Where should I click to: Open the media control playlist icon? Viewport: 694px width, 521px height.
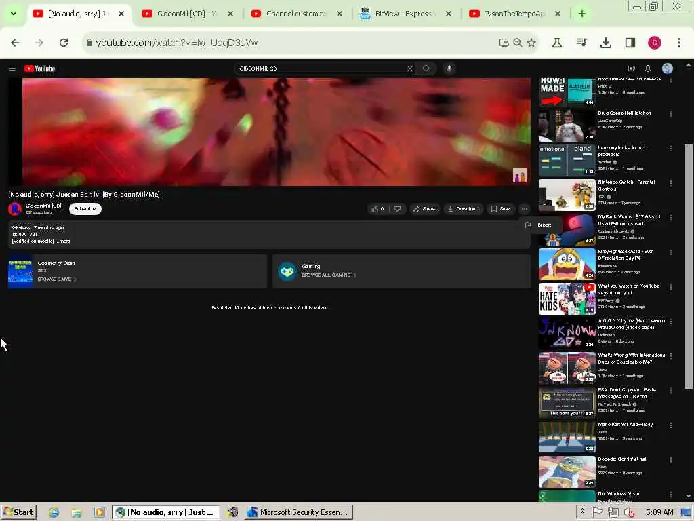[x=581, y=43]
